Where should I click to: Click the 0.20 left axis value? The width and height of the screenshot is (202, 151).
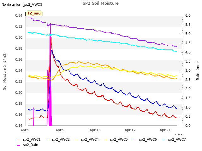point(19,93)
